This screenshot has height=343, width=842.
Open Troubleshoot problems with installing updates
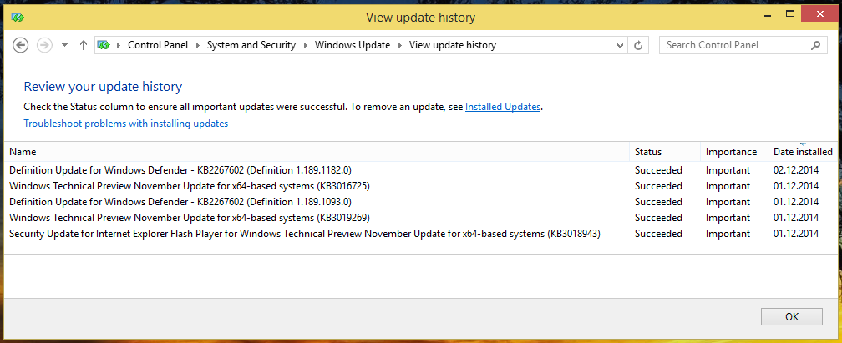click(125, 124)
